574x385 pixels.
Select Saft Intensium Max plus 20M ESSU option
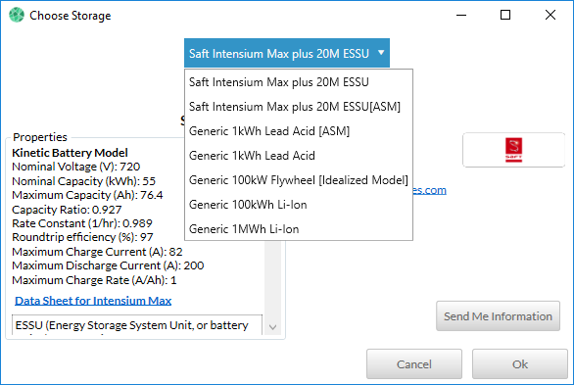tap(299, 82)
